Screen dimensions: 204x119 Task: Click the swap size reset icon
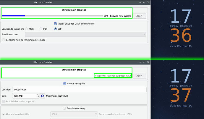point(42,96)
